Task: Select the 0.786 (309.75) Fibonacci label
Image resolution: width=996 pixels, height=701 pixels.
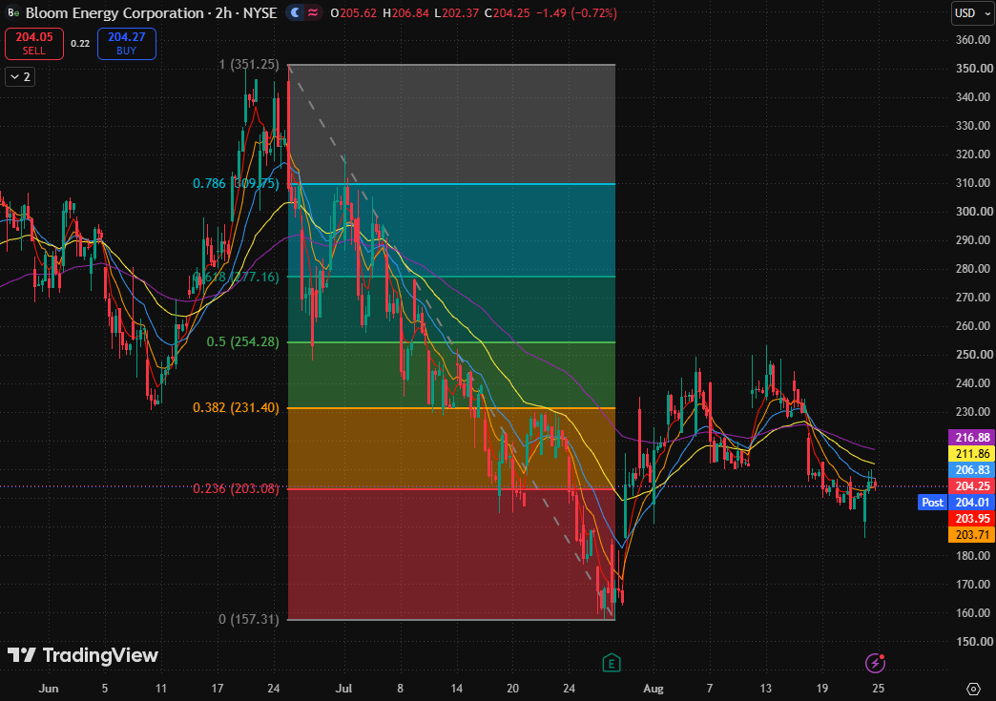Action: coord(236,183)
